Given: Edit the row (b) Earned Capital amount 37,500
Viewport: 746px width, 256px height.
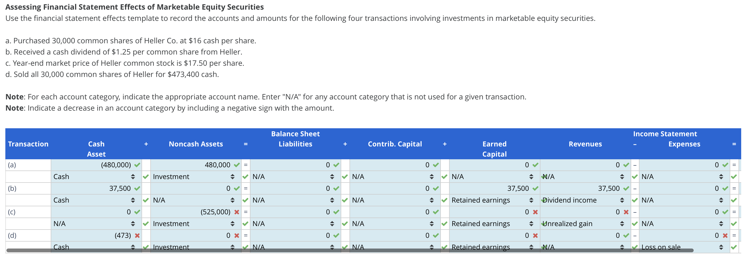Looking at the screenshot, I should point(495,188).
